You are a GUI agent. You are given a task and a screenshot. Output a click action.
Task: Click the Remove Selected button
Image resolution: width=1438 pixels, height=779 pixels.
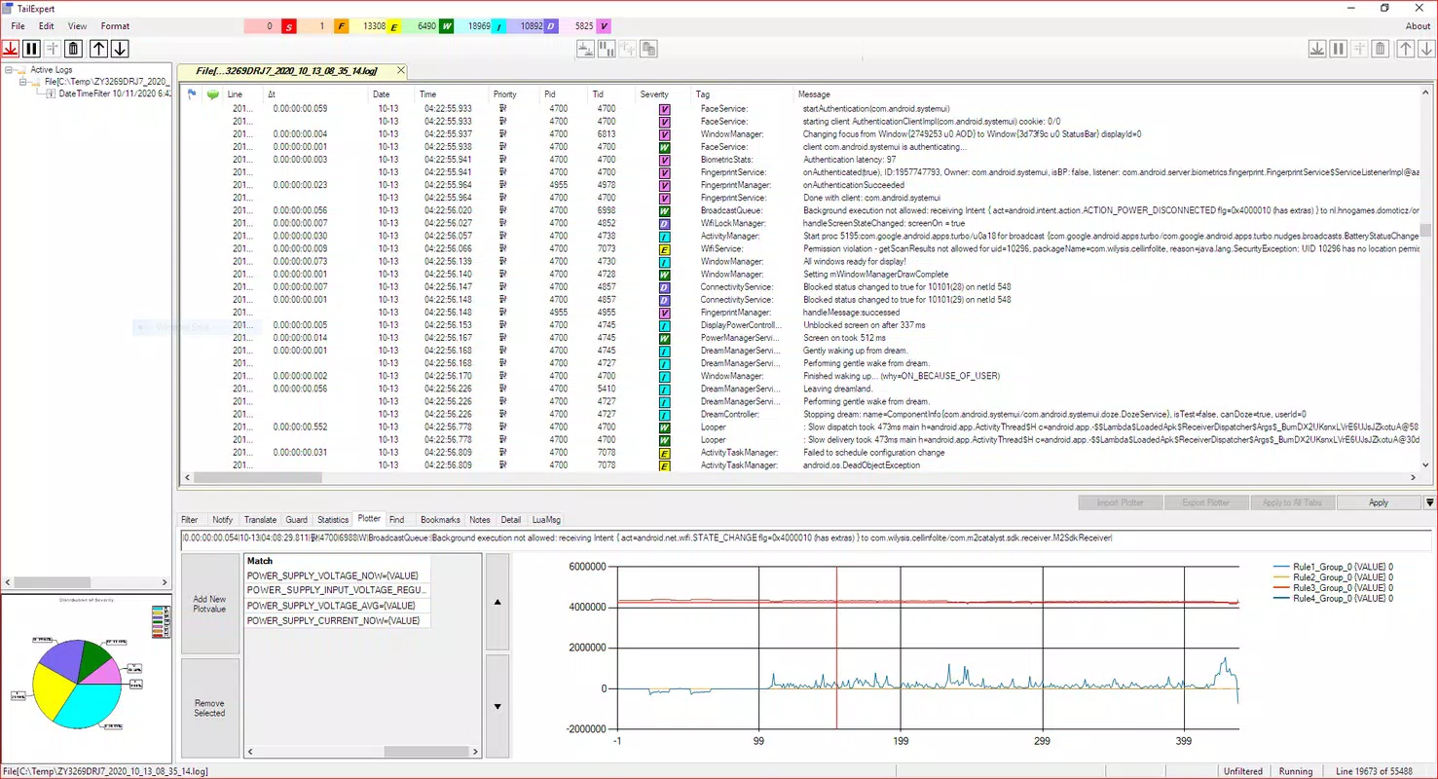tap(210, 708)
